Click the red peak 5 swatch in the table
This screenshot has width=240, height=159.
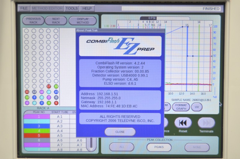pos(37,135)
